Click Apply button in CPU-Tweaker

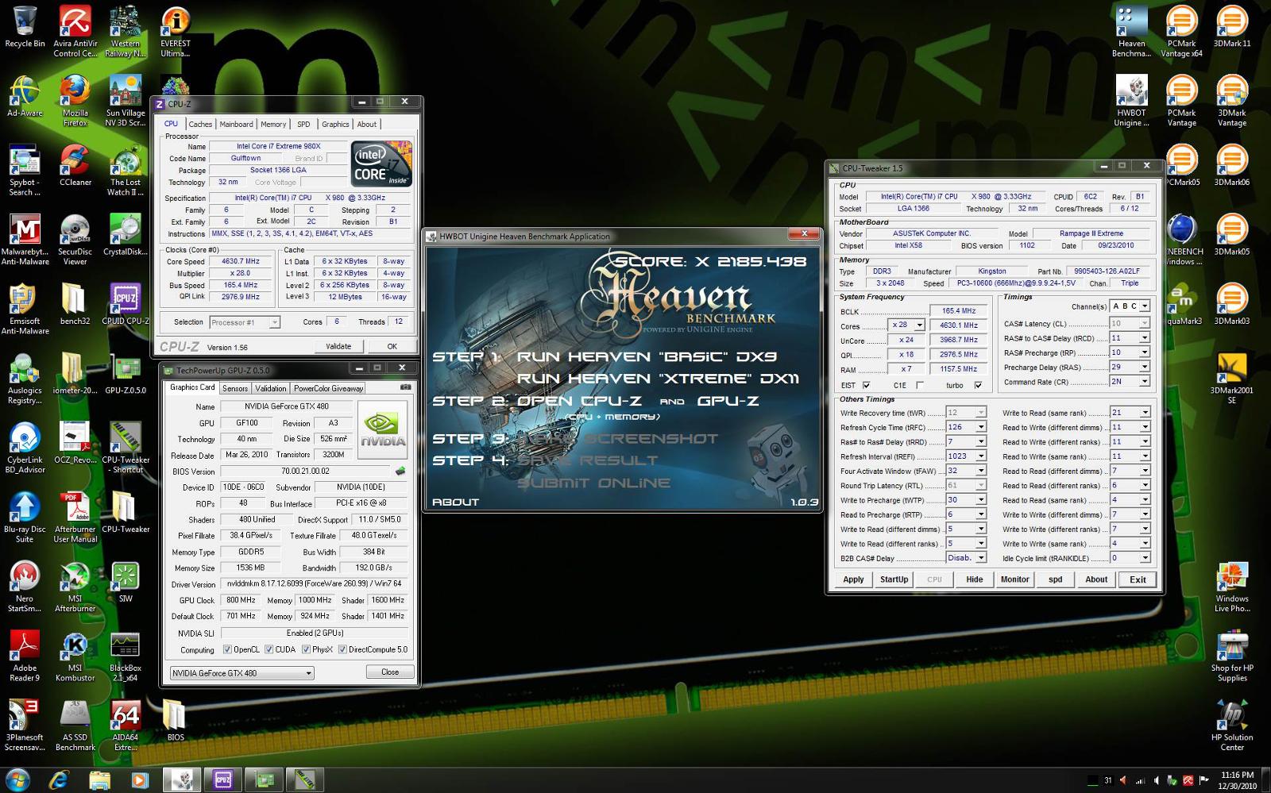pos(853,579)
